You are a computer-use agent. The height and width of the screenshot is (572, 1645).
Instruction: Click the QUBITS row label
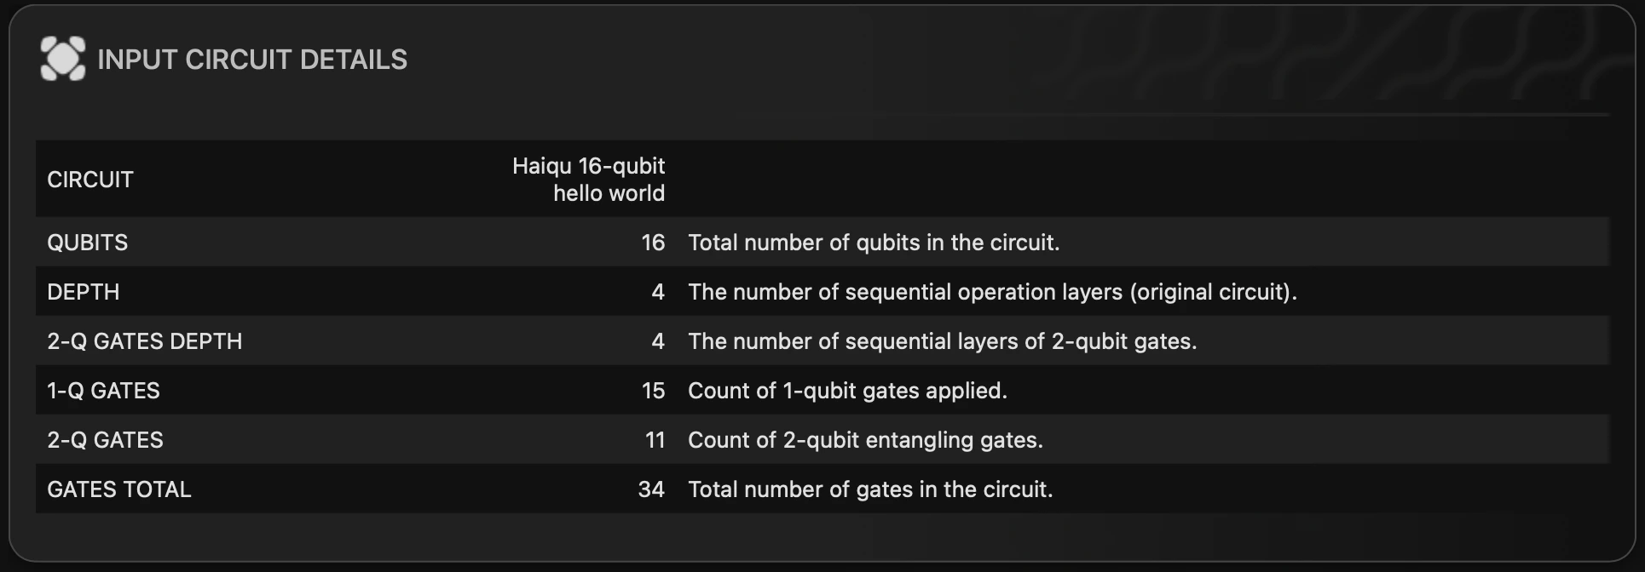88,243
